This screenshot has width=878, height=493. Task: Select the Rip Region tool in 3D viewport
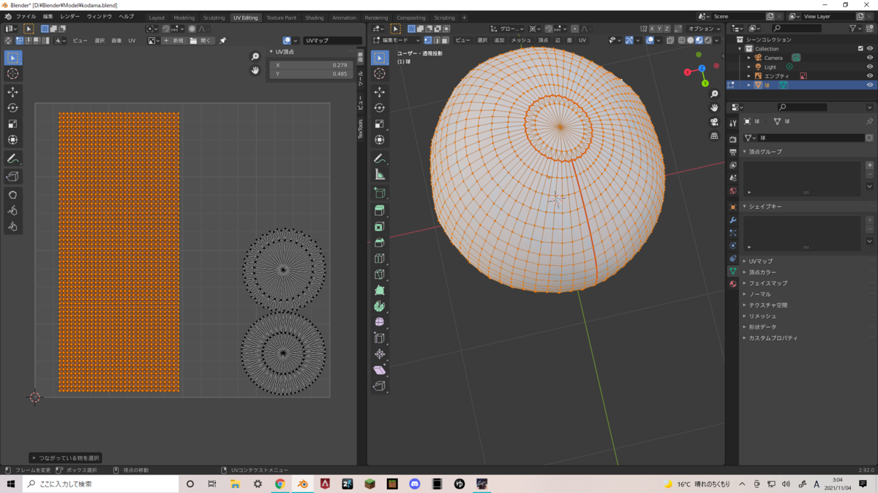(x=380, y=386)
